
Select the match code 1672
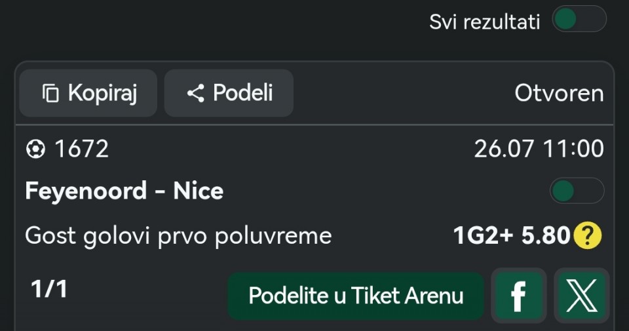coord(82,149)
